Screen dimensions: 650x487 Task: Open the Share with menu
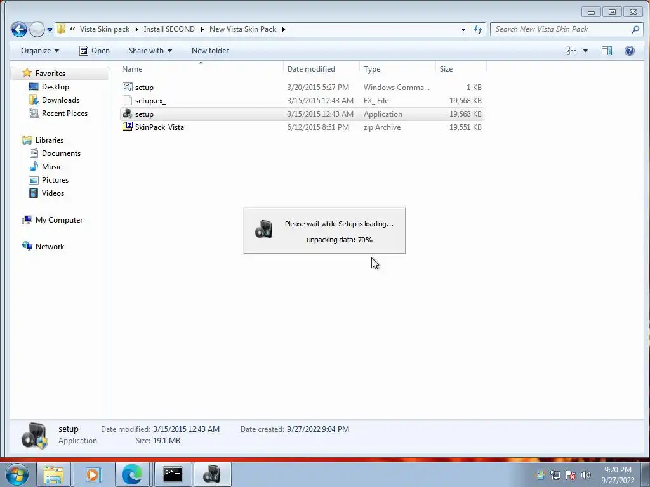[150, 51]
